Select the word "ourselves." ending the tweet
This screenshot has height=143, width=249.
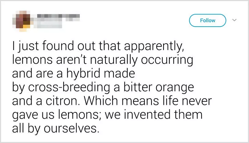71,128
